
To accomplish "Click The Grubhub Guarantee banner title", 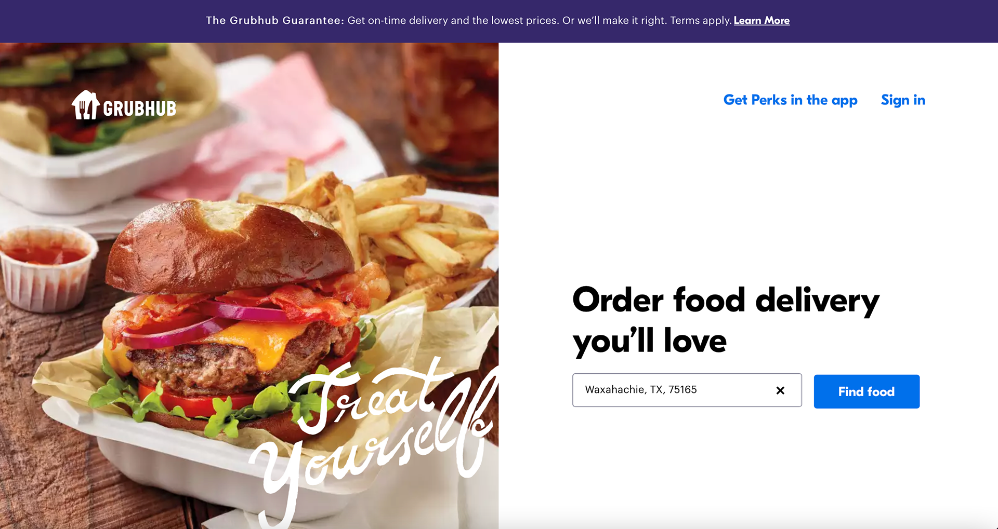I will [274, 20].
